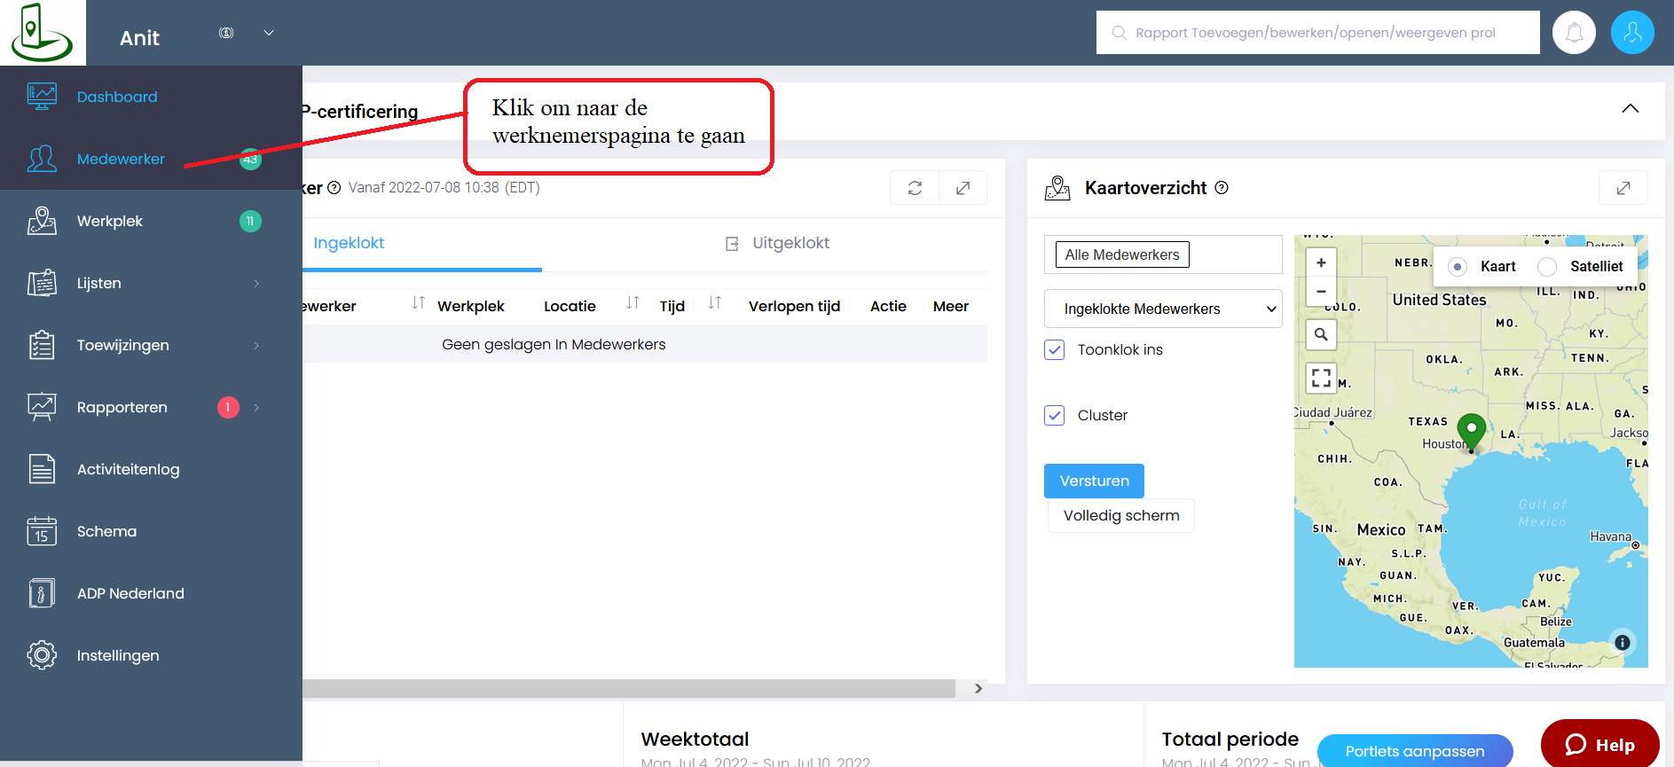Toggle map fullscreen view icon

click(x=1321, y=378)
